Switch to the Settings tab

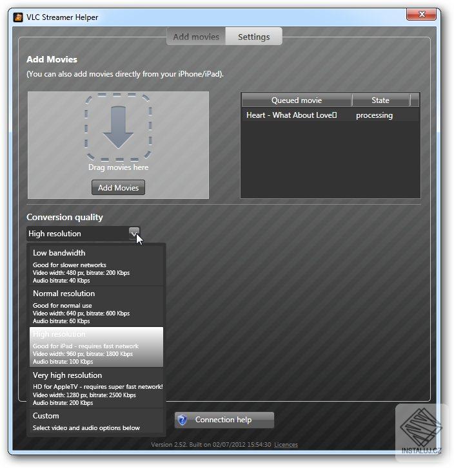[x=253, y=37]
